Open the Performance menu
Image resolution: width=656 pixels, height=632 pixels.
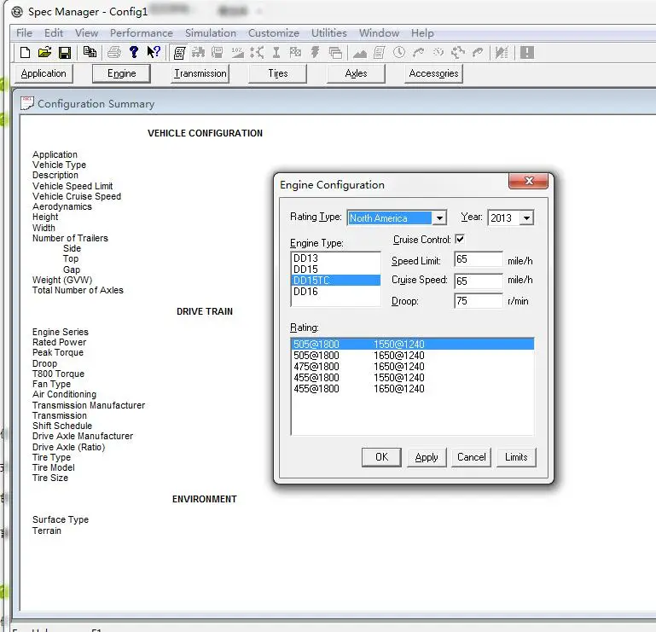click(x=142, y=33)
